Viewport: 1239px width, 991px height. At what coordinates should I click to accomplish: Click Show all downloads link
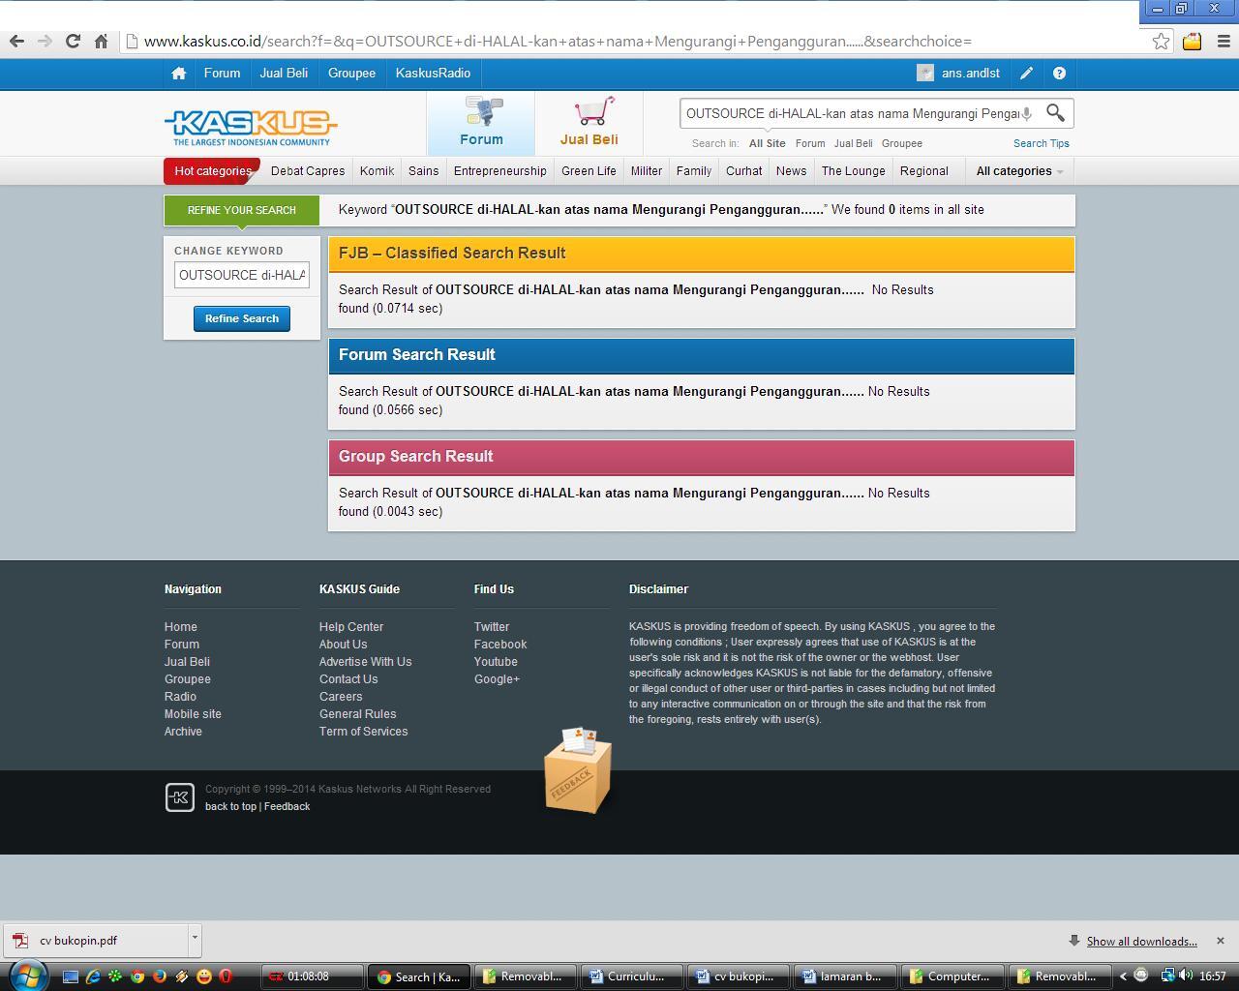1142,942
